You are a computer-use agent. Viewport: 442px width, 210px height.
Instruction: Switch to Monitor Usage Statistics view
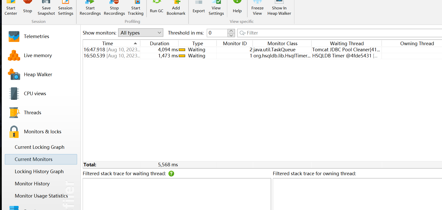tap(41, 196)
